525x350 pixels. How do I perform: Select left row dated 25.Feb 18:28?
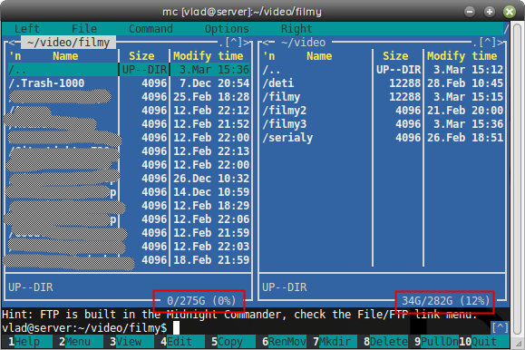point(129,97)
